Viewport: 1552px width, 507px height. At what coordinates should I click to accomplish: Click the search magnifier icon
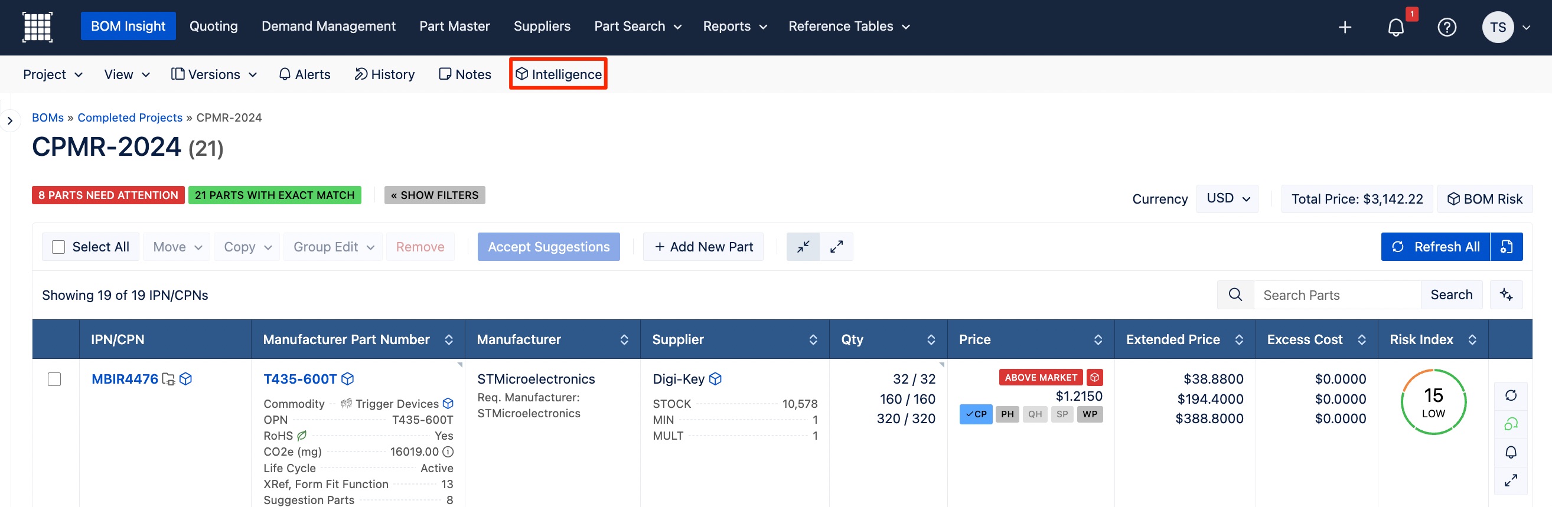(x=1235, y=295)
